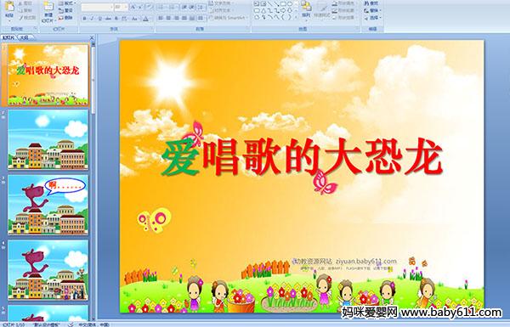
Task: Select the oval shape in shapes gallery
Action: pyautogui.click(x=290, y=4)
